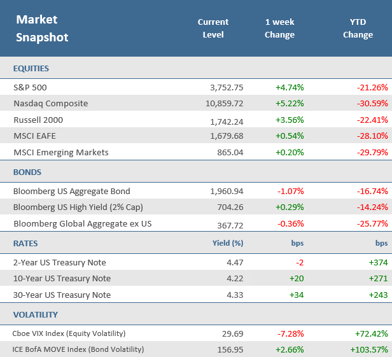
Task: Select VIX level 29.69
Action: point(232,334)
